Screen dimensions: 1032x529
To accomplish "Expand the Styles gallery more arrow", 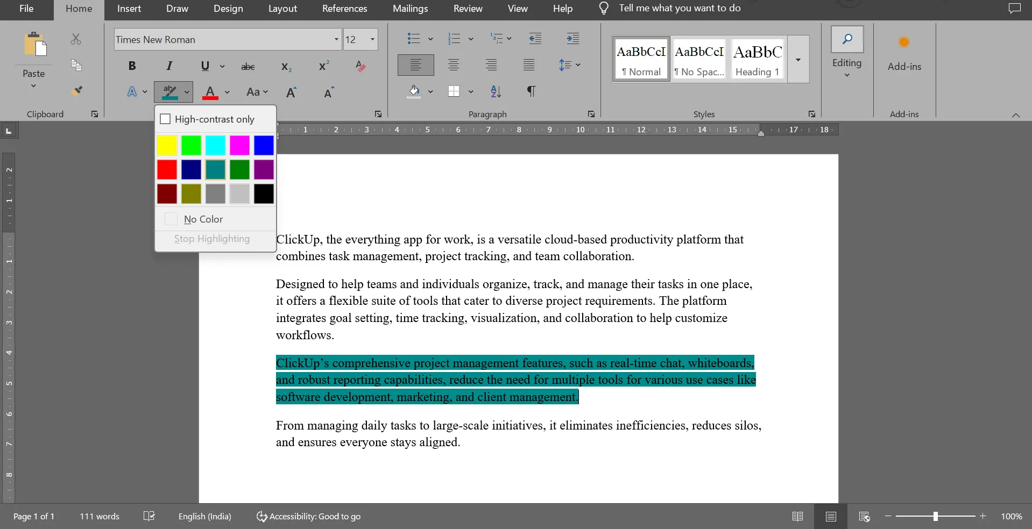I will (798, 59).
